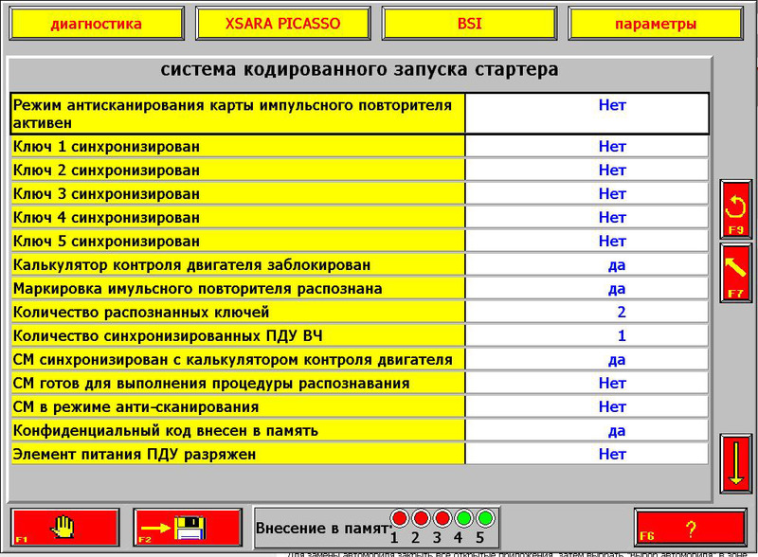Open the параметры tab
758x557 pixels.
[x=656, y=23]
